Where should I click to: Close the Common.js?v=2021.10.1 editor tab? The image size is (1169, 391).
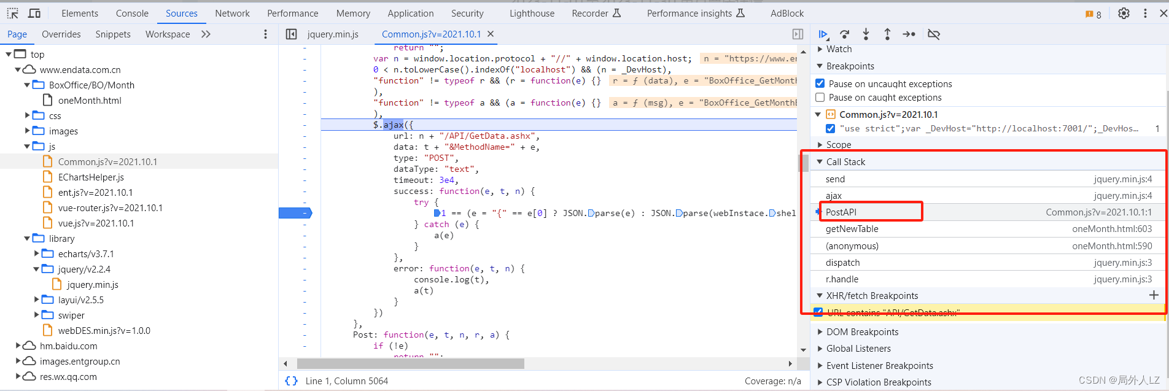coord(491,34)
